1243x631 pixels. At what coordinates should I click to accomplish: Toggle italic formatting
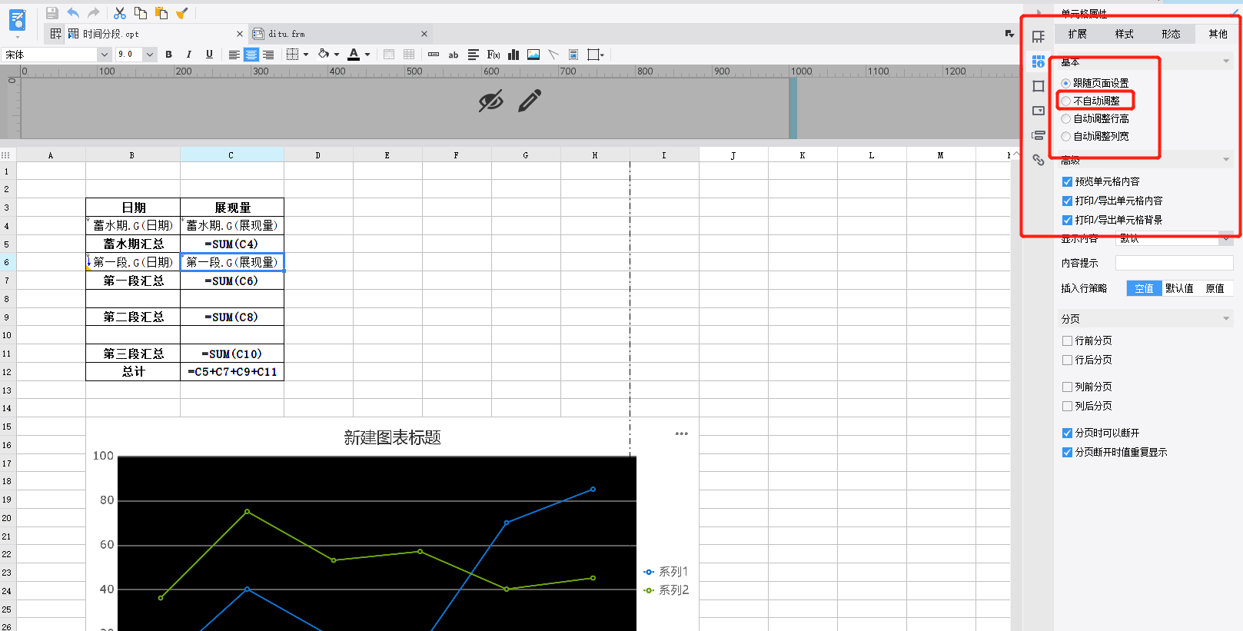click(189, 55)
